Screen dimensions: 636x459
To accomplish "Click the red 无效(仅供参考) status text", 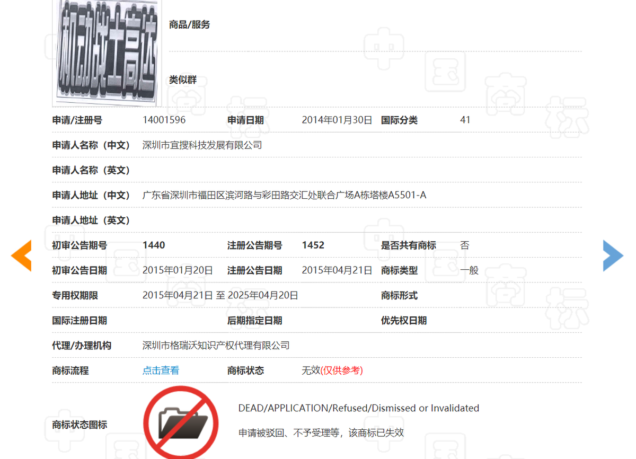I will 332,370.
